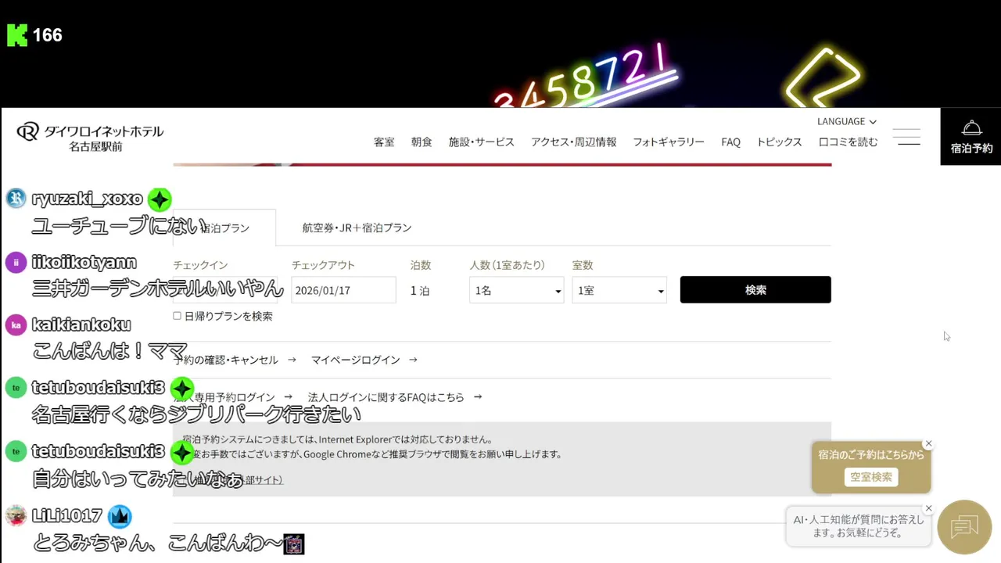Enable the 日帰りプランを検索 checkbox

pos(177,316)
